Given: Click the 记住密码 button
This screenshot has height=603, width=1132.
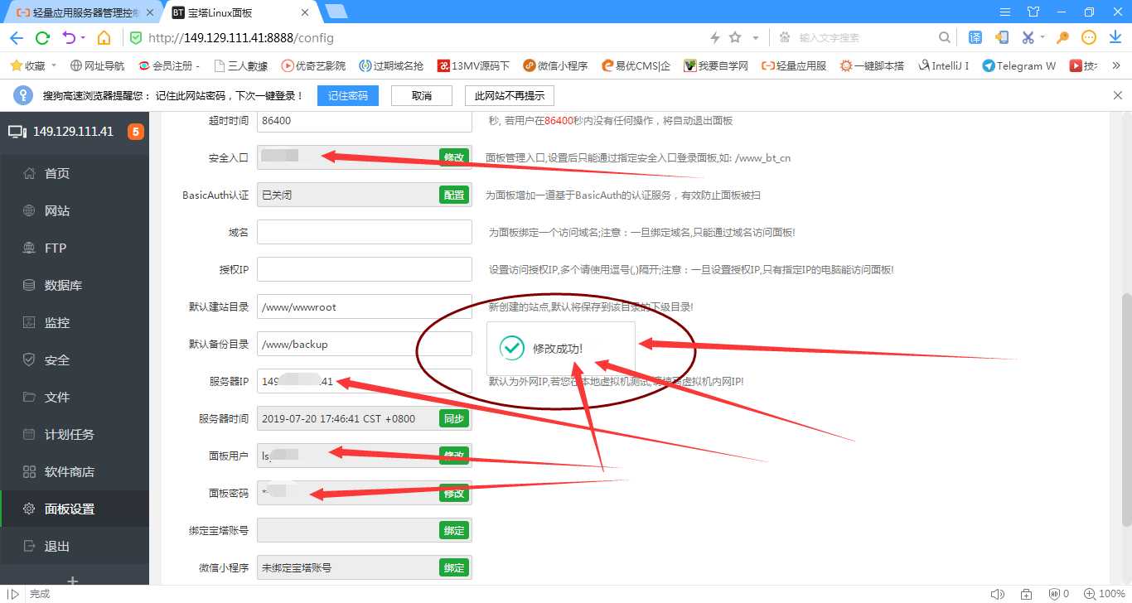Looking at the screenshot, I should pyautogui.click(x=348, y=95).
